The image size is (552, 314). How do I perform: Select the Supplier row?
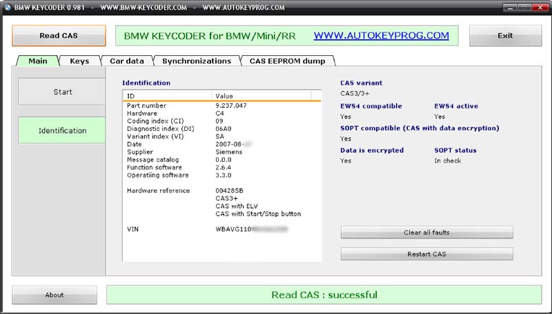(221, 151)
